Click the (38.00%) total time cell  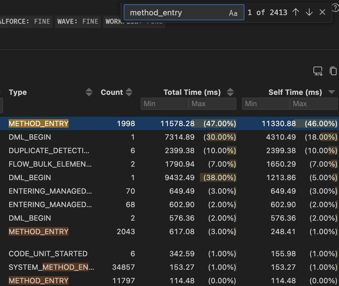(220, 178)
